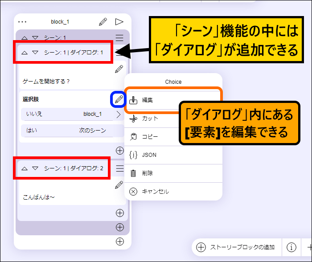312x262 pixels.
Task: Move ダイアログ: 1 up with triangle arrow
Action: tap(25, 53)
